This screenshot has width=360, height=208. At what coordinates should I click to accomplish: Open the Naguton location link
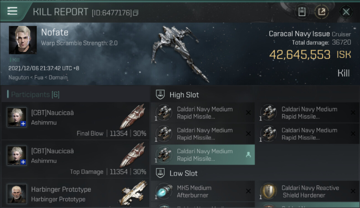point(19,77)
